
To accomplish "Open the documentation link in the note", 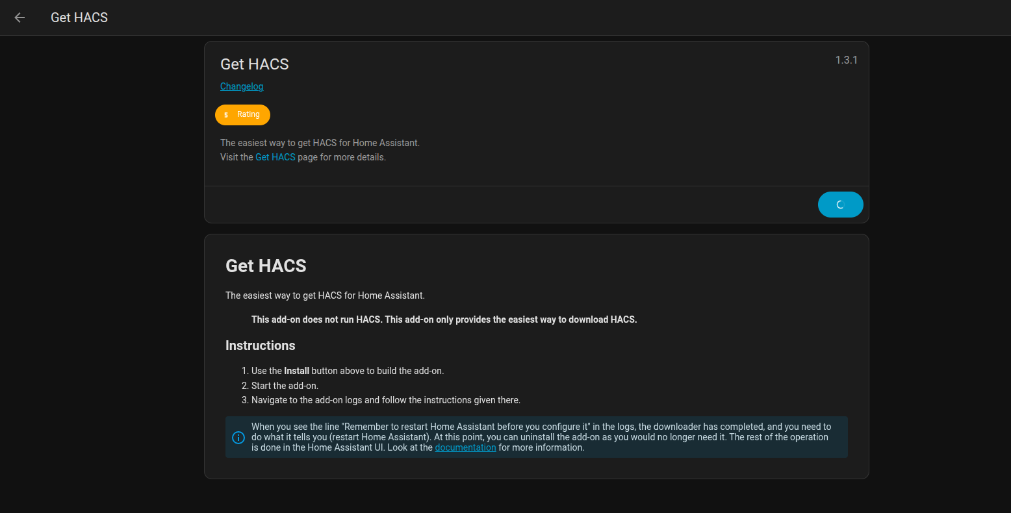I will 465,447.
